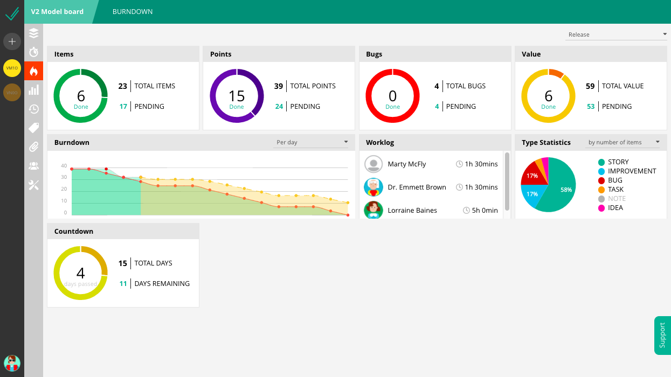Screen dimensions: 671x377
Task: Switch to the V2 Model board tab
Action: tap(57, 11)
